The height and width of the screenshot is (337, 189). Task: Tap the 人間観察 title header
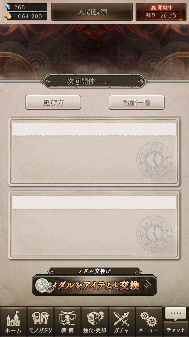tap(92, 12)
